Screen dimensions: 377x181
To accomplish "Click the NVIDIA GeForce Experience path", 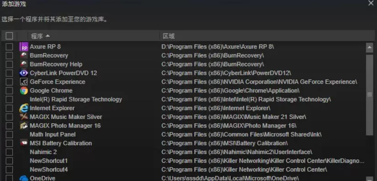I will (259, 82).
